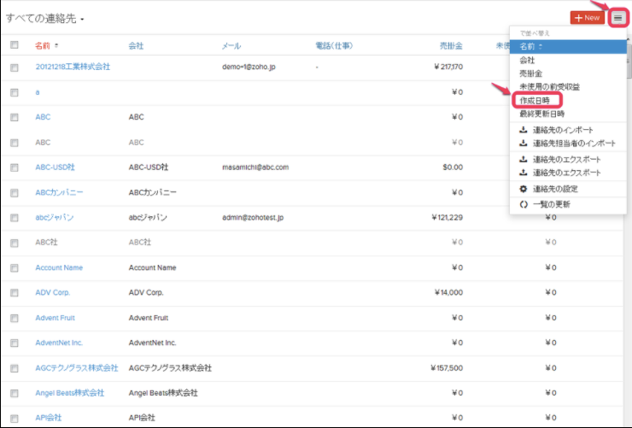The height and width of the screenshot is (428, 632).
Task: Click the import icon beside 連絡先担当者のインポート
Action: pos(524,144)
